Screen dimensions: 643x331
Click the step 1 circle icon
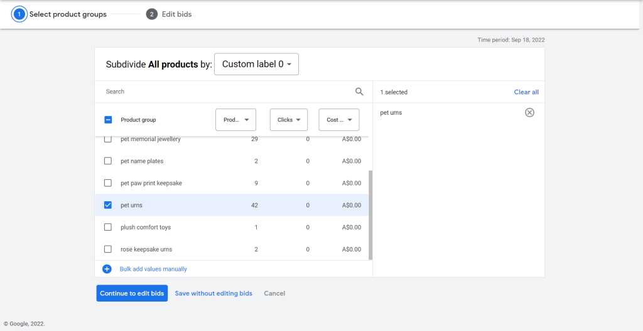pyautogui.click(x=19, y=14)
